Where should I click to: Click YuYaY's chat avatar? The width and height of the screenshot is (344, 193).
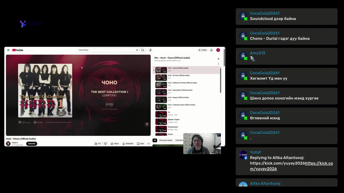(x=243, y=155)
